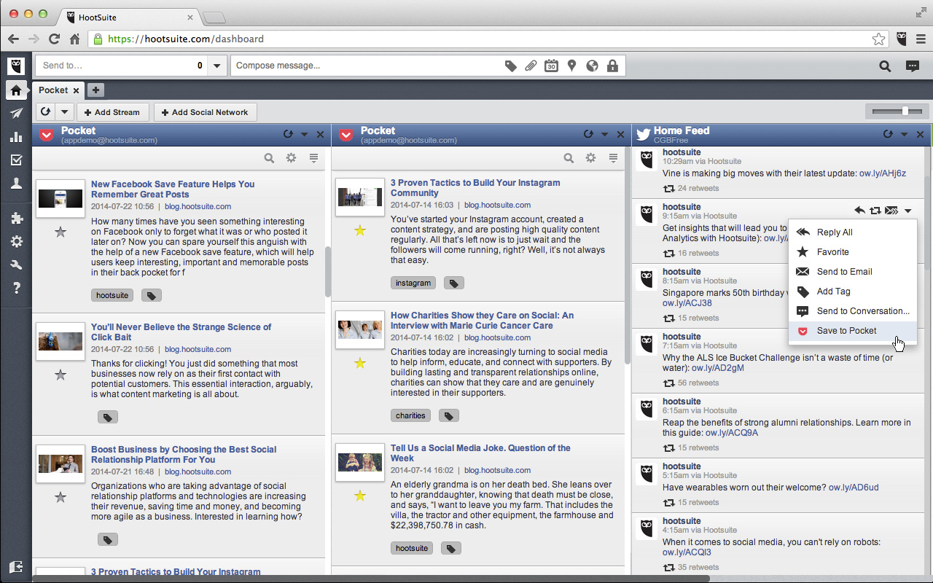
Task: Refresh the Home Feed stream
Action: (x=888, y=134)
